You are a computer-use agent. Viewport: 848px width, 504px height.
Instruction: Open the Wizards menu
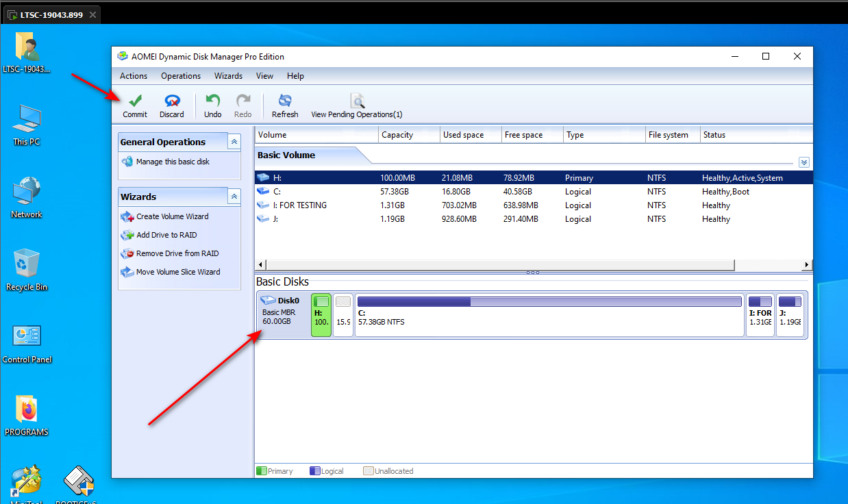click(x=228, y=76)
